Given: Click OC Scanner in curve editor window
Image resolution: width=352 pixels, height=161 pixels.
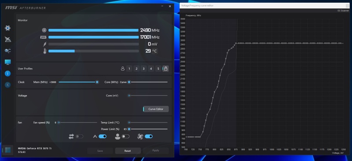Looking at the screenshot, I should 343,11.
